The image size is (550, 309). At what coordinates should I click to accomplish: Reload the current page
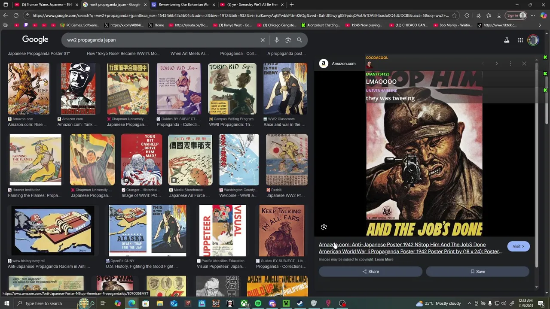pyautogui.click(x=16, y=15)
